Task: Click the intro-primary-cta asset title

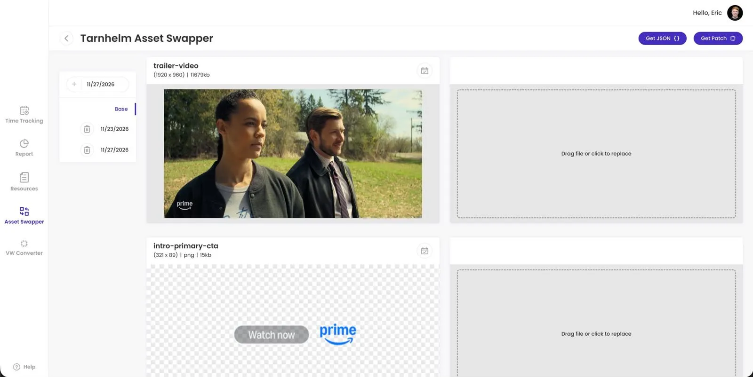Action: point(185,246)
